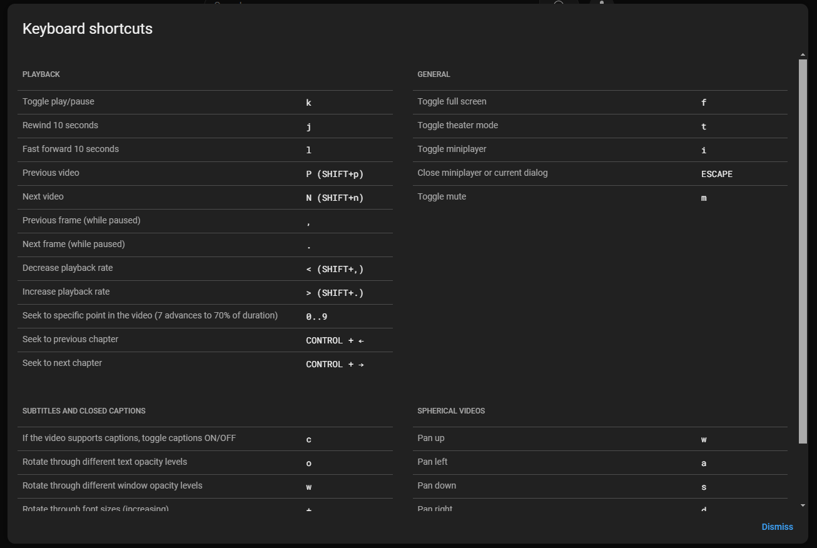Click the 'GENERAL' section heading
Viewport: 817px width, 548px height.
point(434,74)
